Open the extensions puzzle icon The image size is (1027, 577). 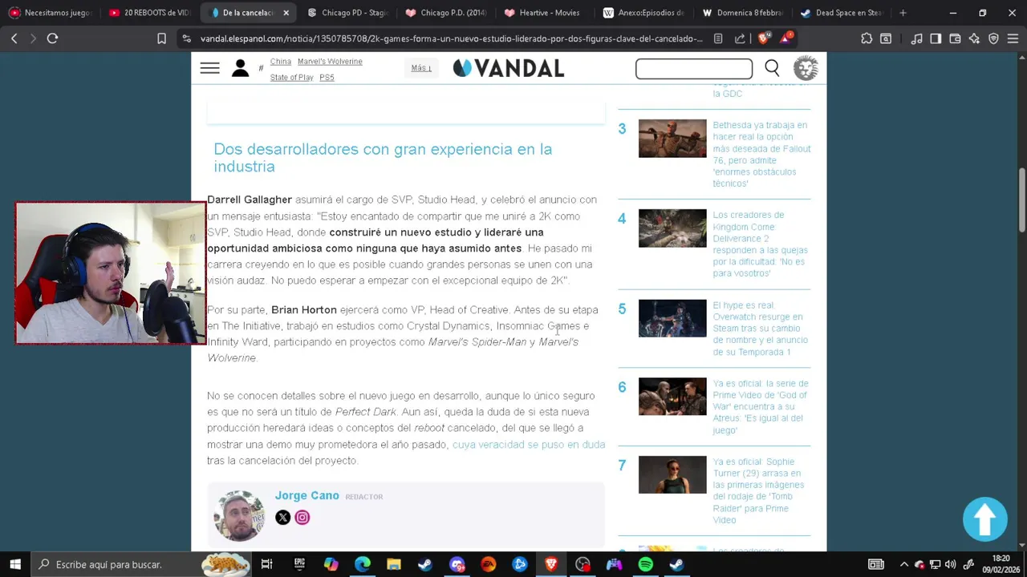point(867,38)
